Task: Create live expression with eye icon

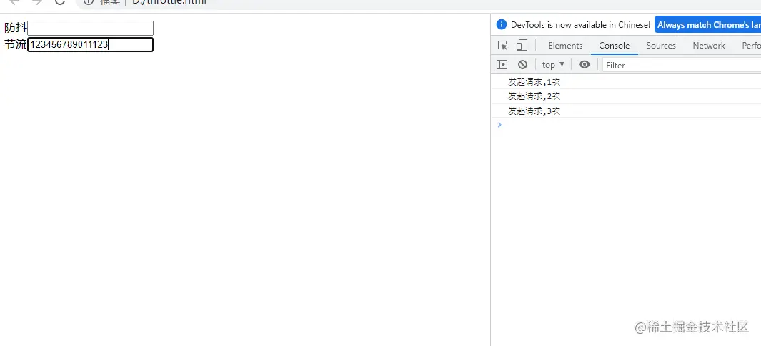Action: pyautogui.click(x=585, y=64)
